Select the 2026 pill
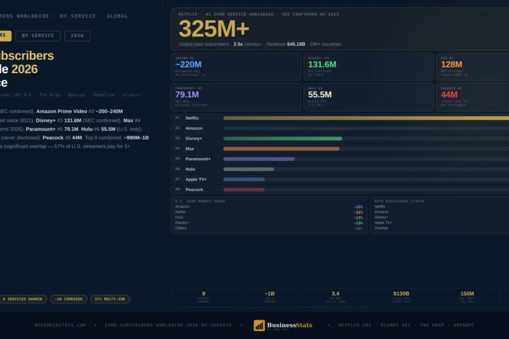 (77, 36)
